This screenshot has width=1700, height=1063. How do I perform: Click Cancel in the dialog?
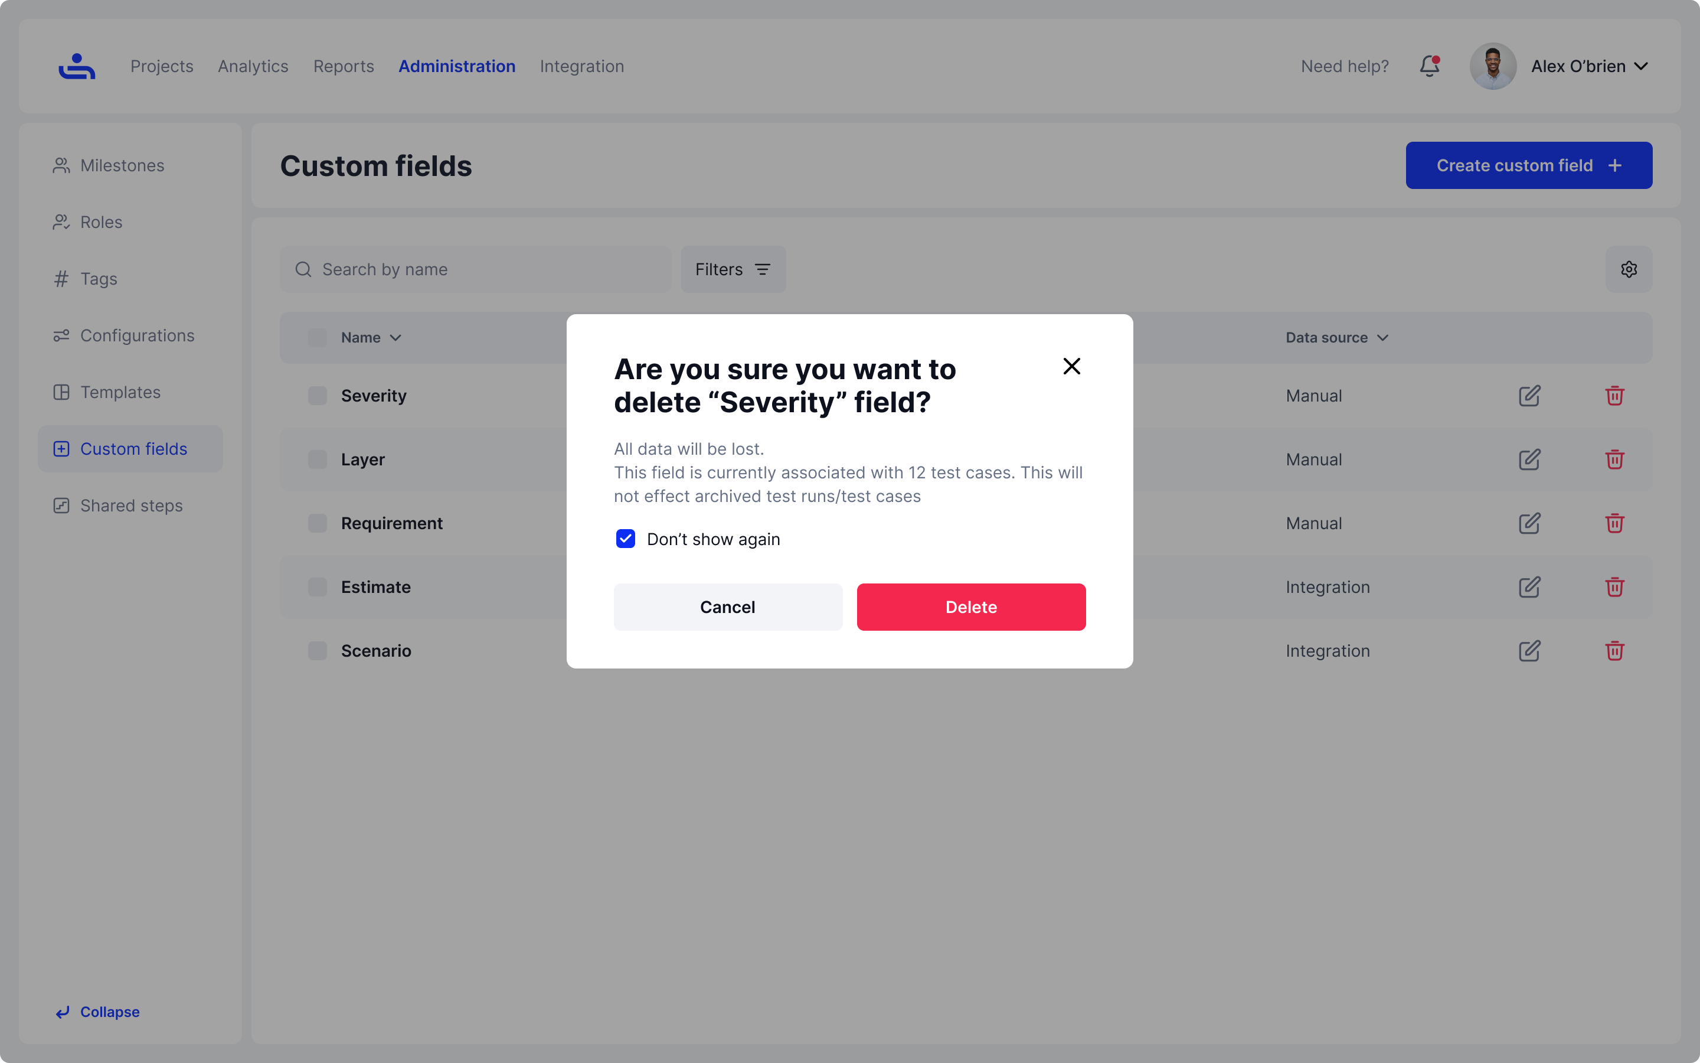click(728, 607)
